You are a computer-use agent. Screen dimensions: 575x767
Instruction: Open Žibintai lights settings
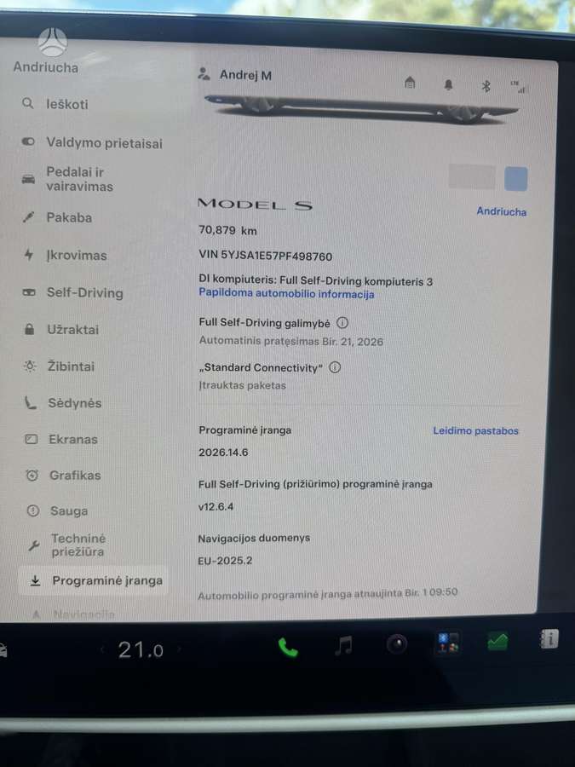tap(59, 366)
